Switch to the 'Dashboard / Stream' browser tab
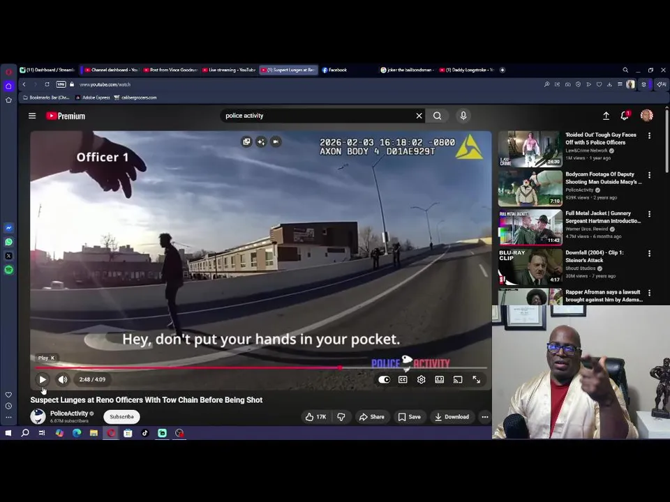The width and height of the screenshot is (670, 502). click(x=47, y=70)
